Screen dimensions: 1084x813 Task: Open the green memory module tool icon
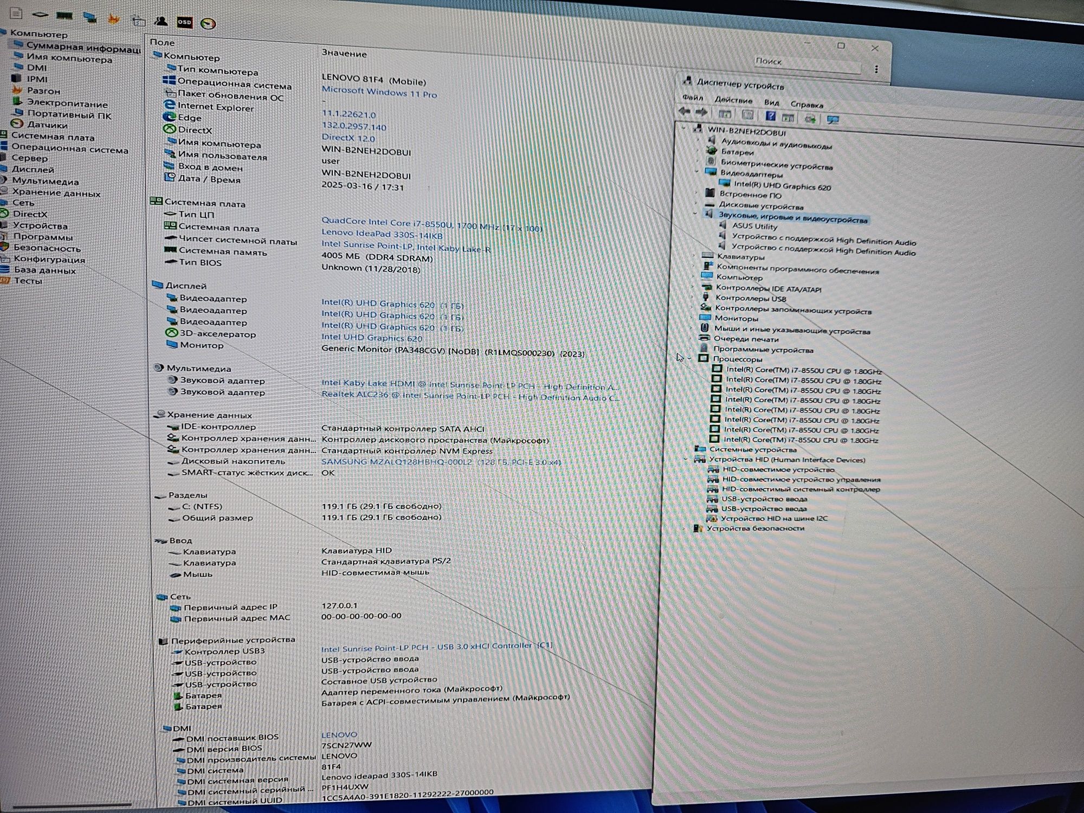(x=64, y=16)
